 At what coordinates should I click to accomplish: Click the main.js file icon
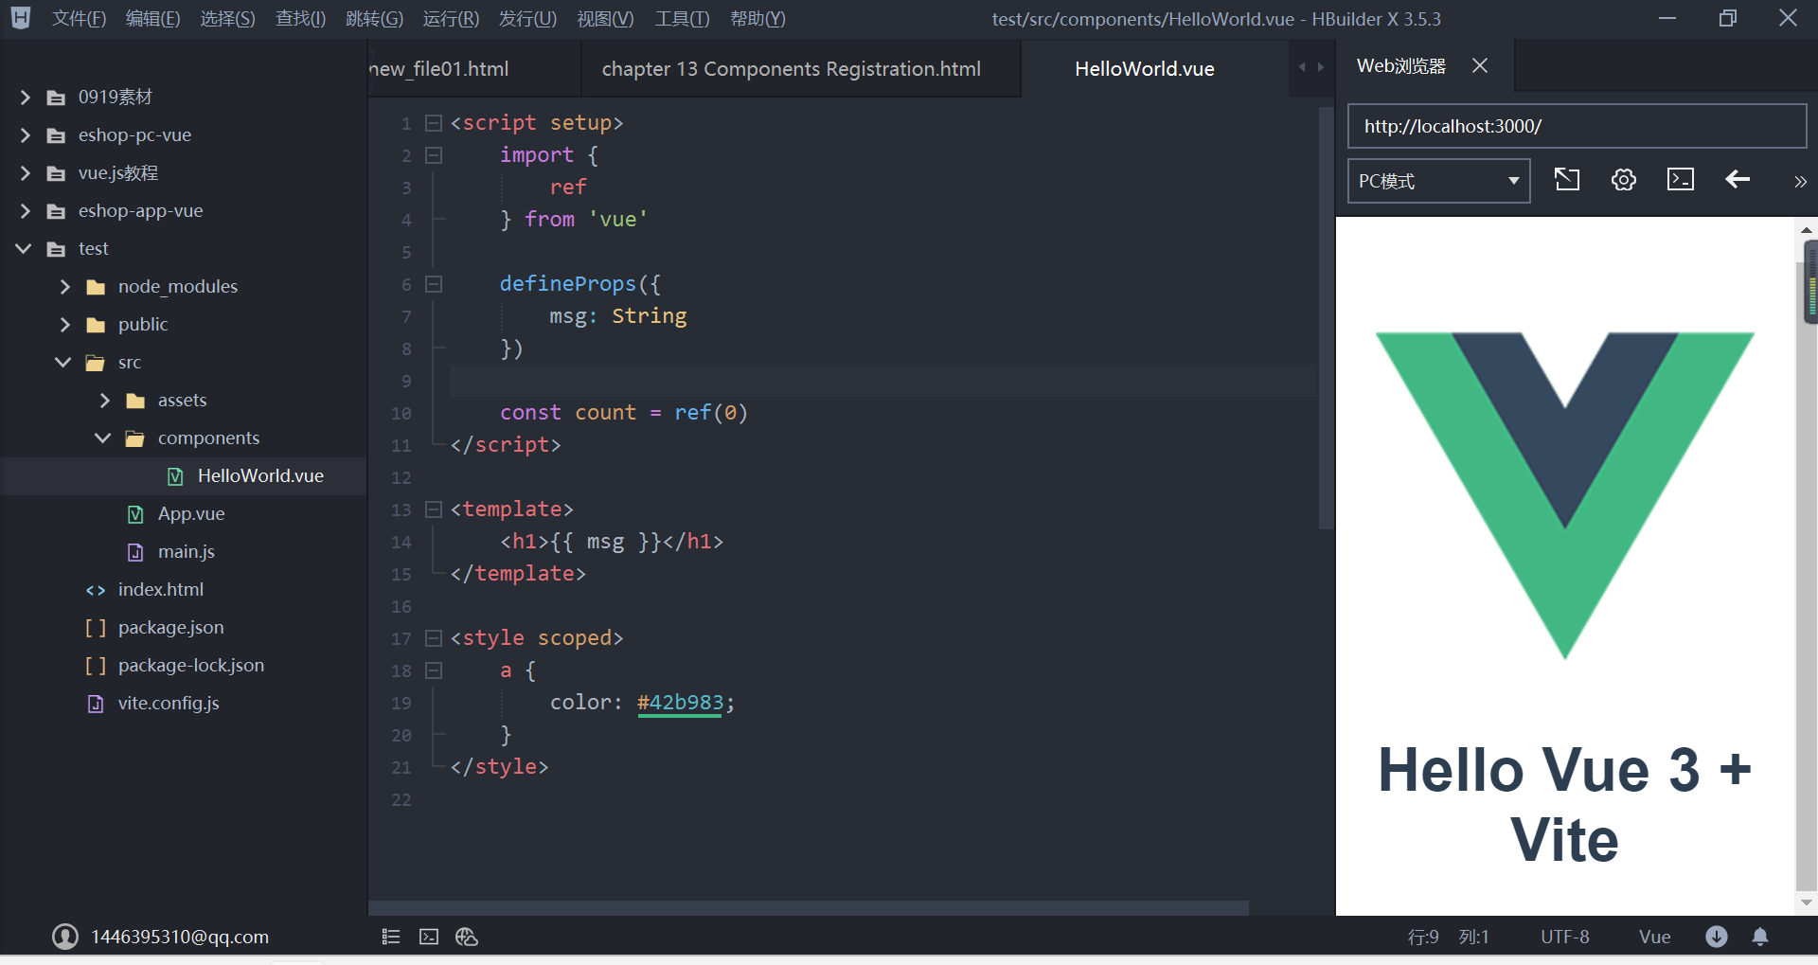pos(135,552)
